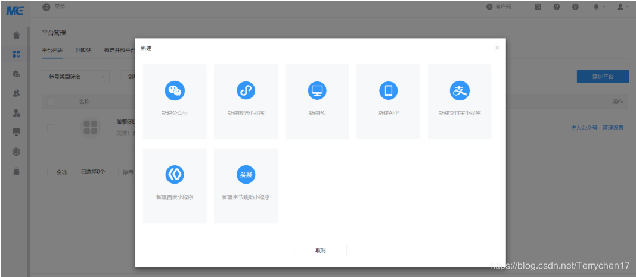This screenshot has height=277, width=636.
Task: Click the 管理设置 link
Action: 613,128
